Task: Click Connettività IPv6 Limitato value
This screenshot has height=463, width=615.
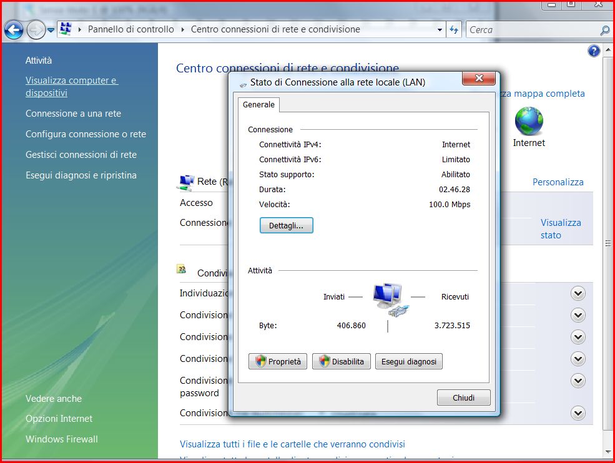Action: 456,160
